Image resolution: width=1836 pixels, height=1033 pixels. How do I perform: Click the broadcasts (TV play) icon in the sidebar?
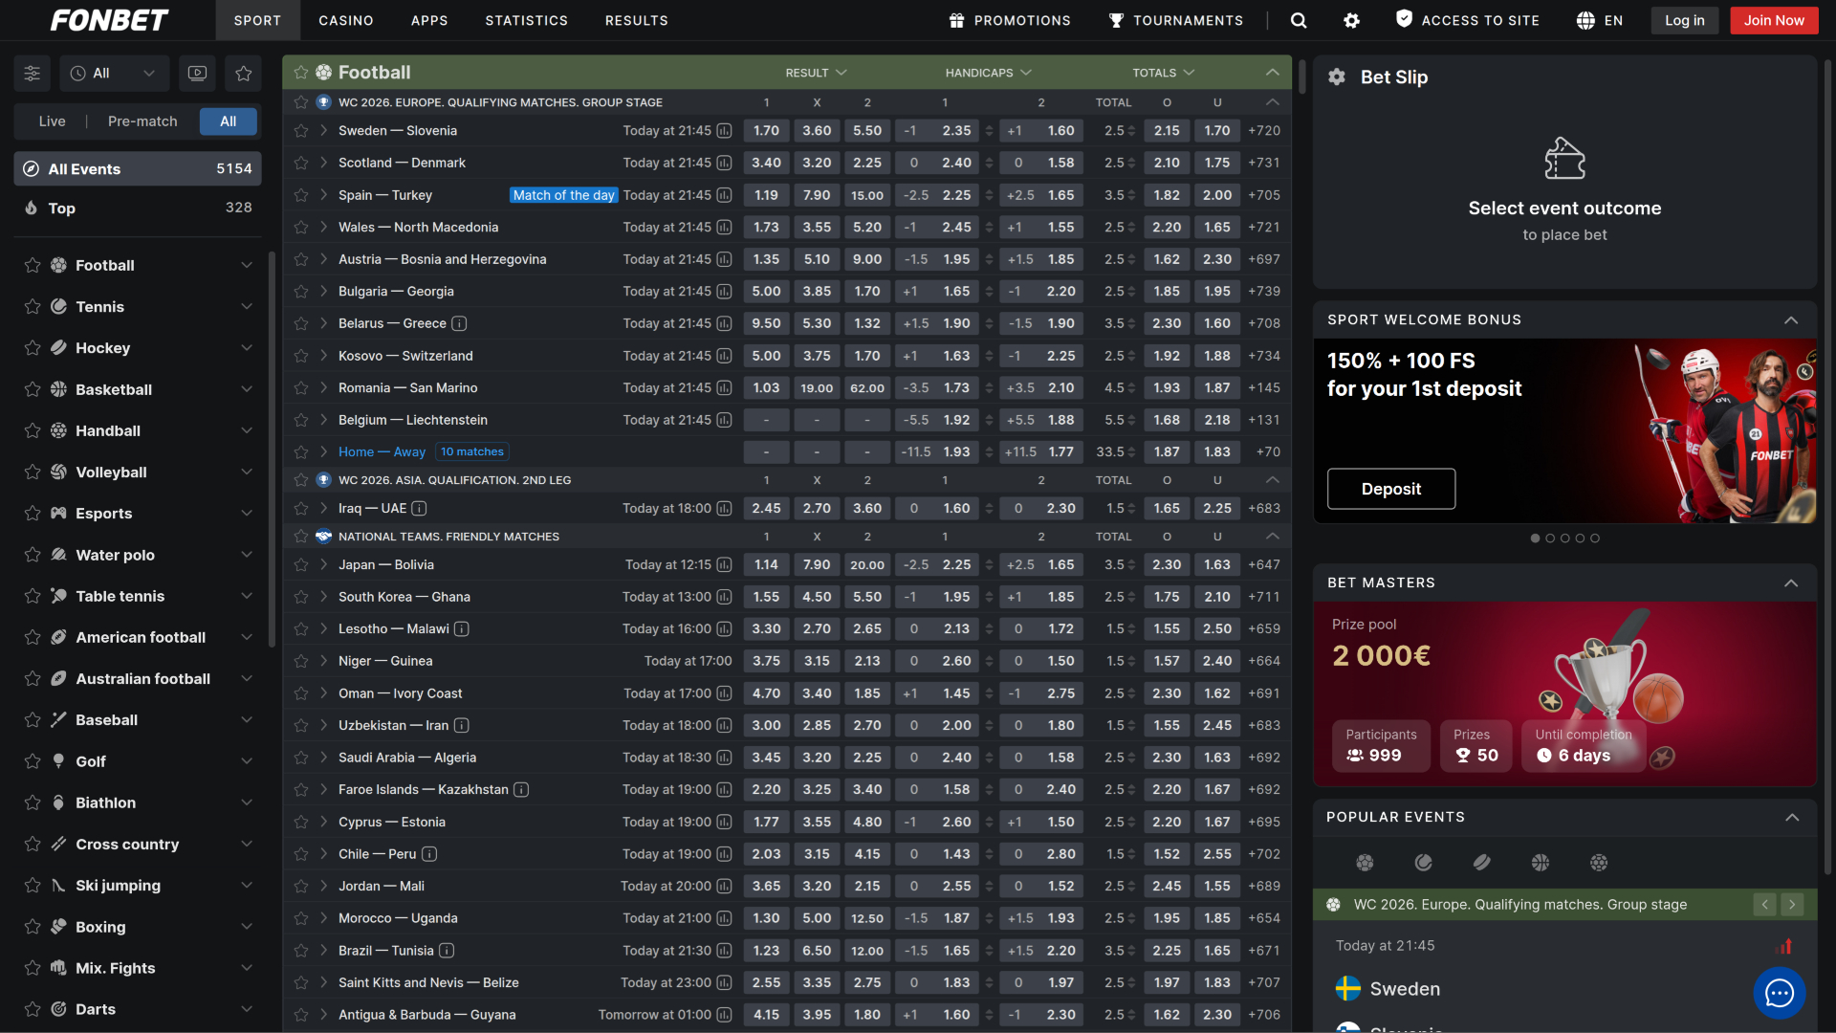coord(197,73)
